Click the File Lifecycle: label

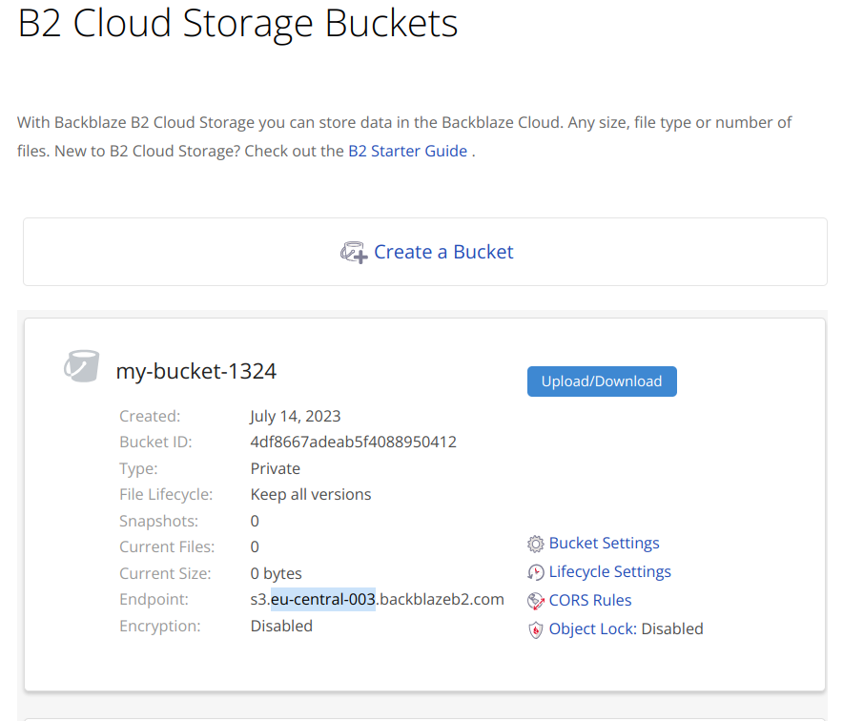coord(166,495)
